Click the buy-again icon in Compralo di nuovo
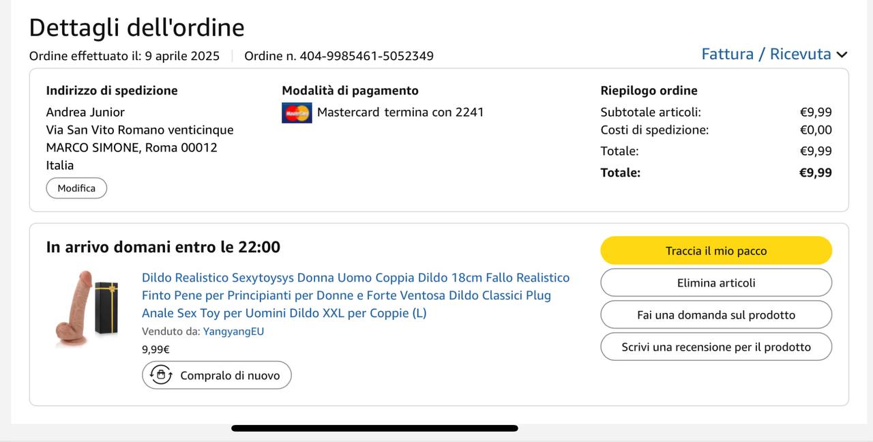Viewport: 873px width, 442px height. pos(161,374)
